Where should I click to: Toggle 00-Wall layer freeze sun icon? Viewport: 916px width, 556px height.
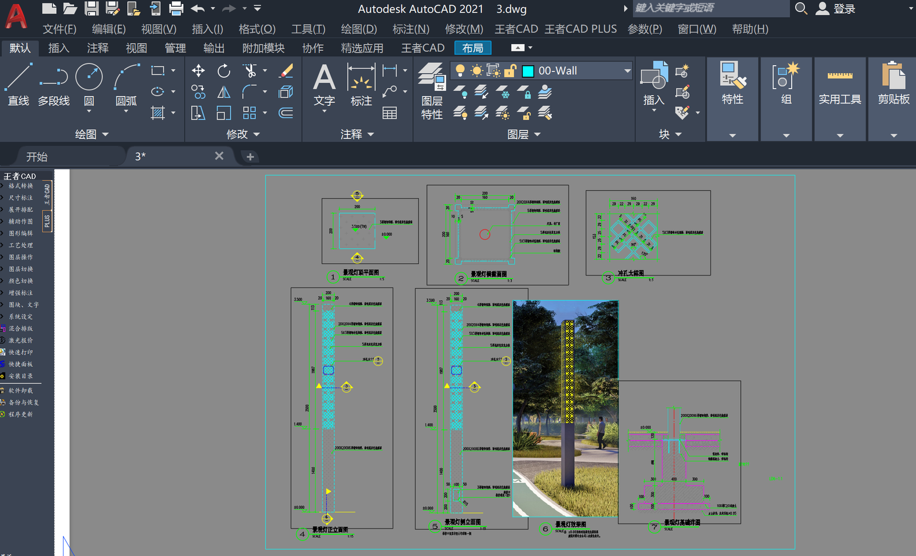coord(476,70)
